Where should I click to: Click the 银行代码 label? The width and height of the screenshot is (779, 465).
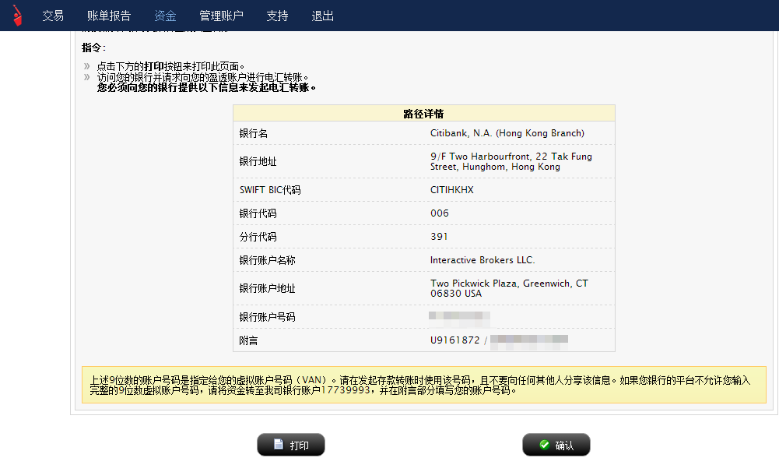[x=258, y=213]
